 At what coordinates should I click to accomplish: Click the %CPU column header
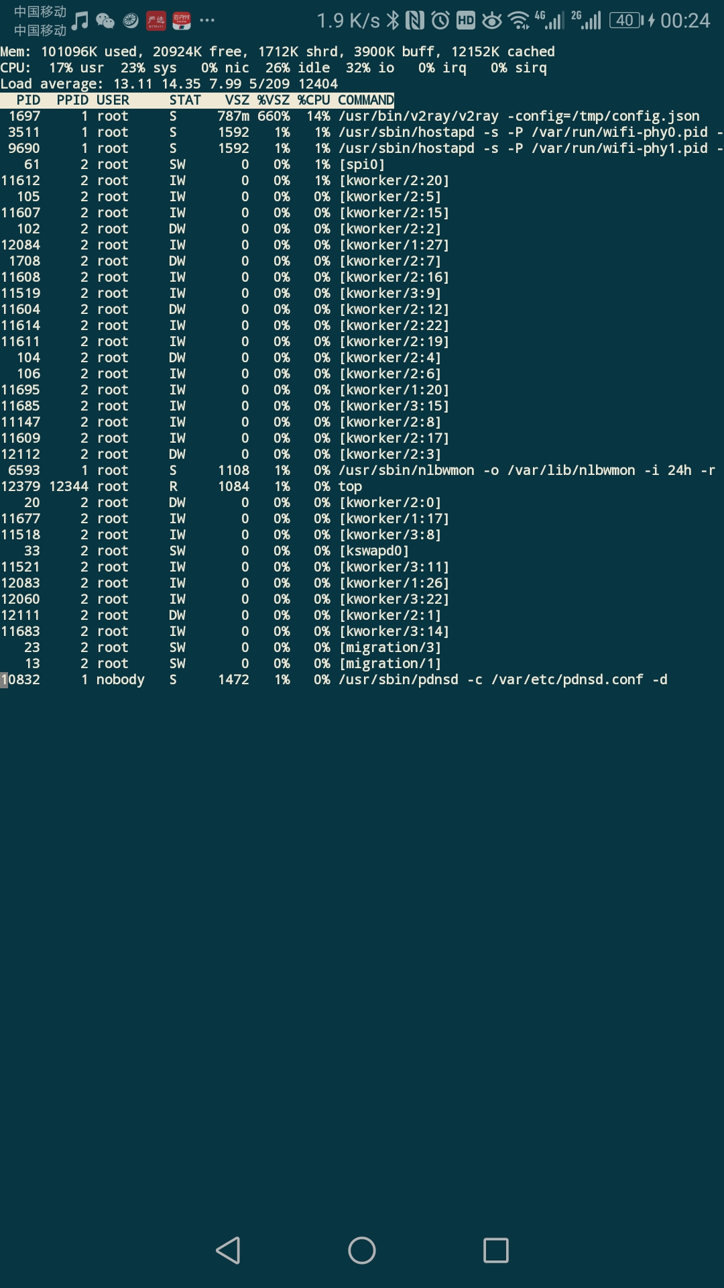pyautogui.click(x=314, y=100)
